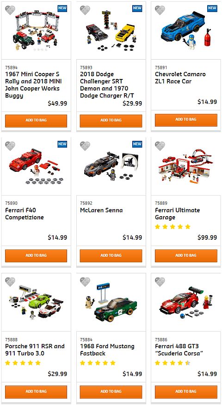Image resolution: width=222 pixels, height=405 pixels.
Task: Click the heart icon on Ferrari Ultimate Garage
Action: 160,146
